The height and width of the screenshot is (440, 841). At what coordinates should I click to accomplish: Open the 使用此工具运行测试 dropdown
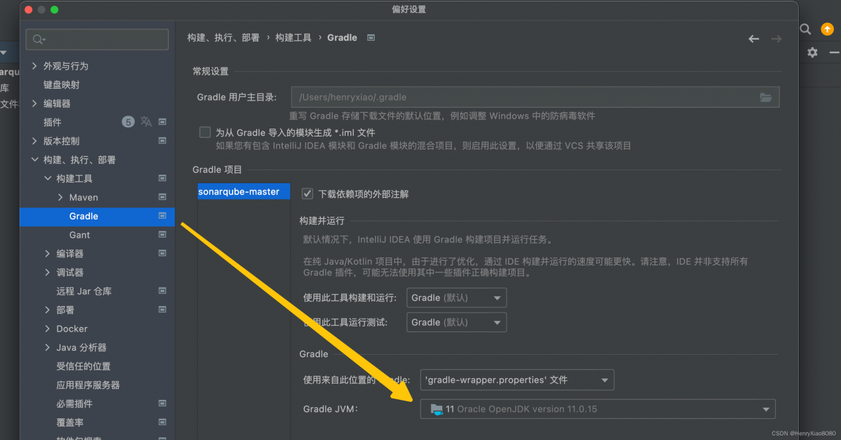point(457,322)
